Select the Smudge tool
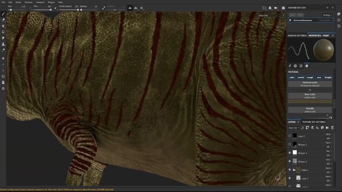 [x=3, y=38]
